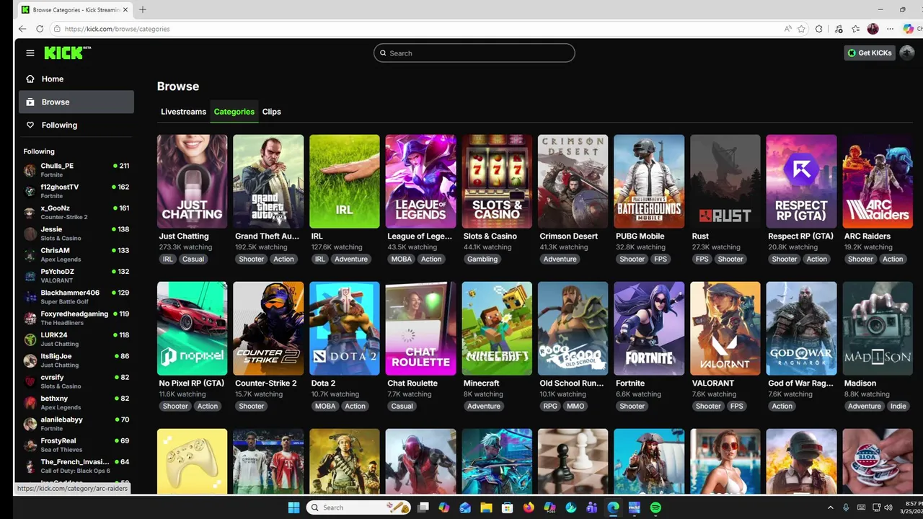Viewport: 923px width, 519px height.
Task: Open Windows Start menu
Action: tap(293, 507)
